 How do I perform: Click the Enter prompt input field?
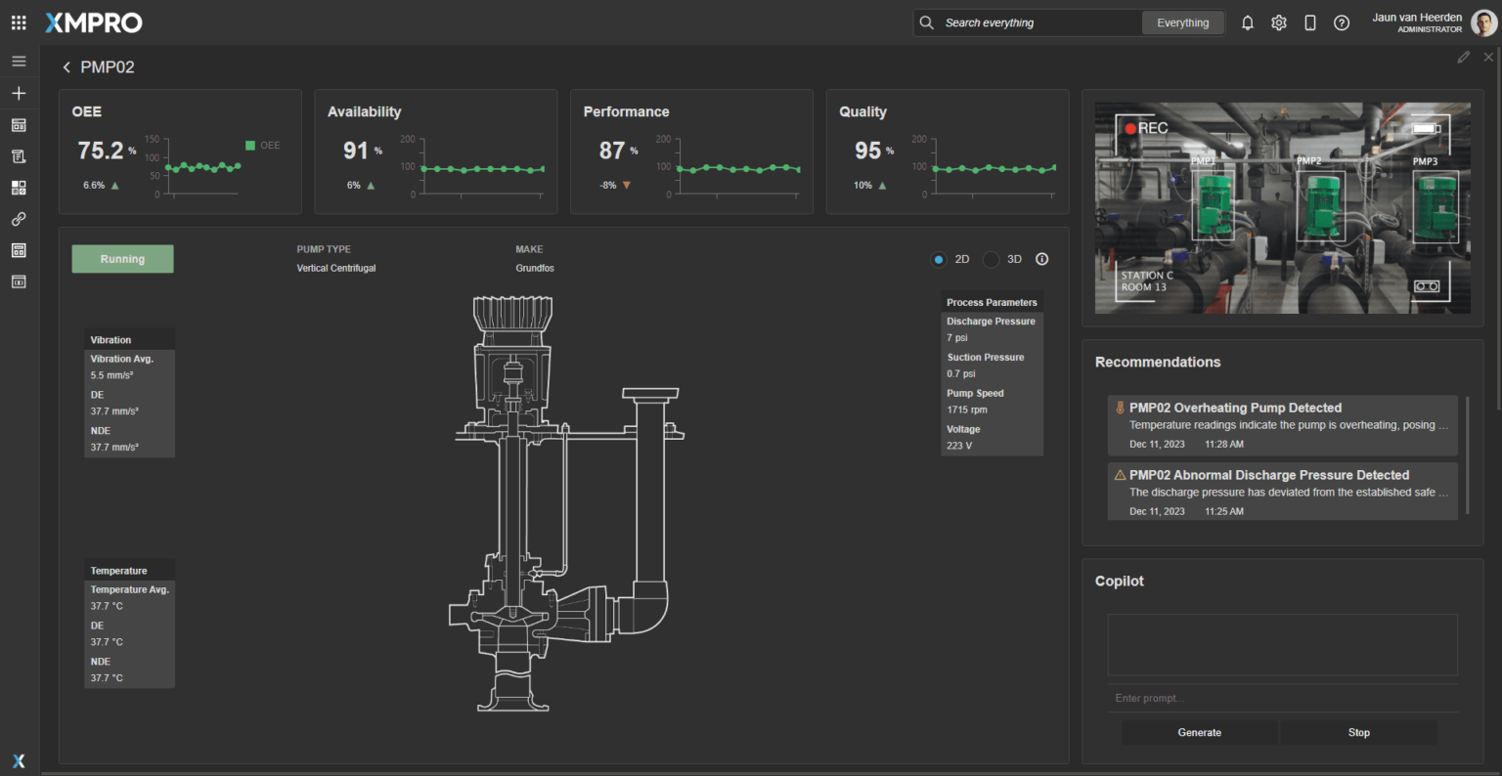pos(1282,698)
